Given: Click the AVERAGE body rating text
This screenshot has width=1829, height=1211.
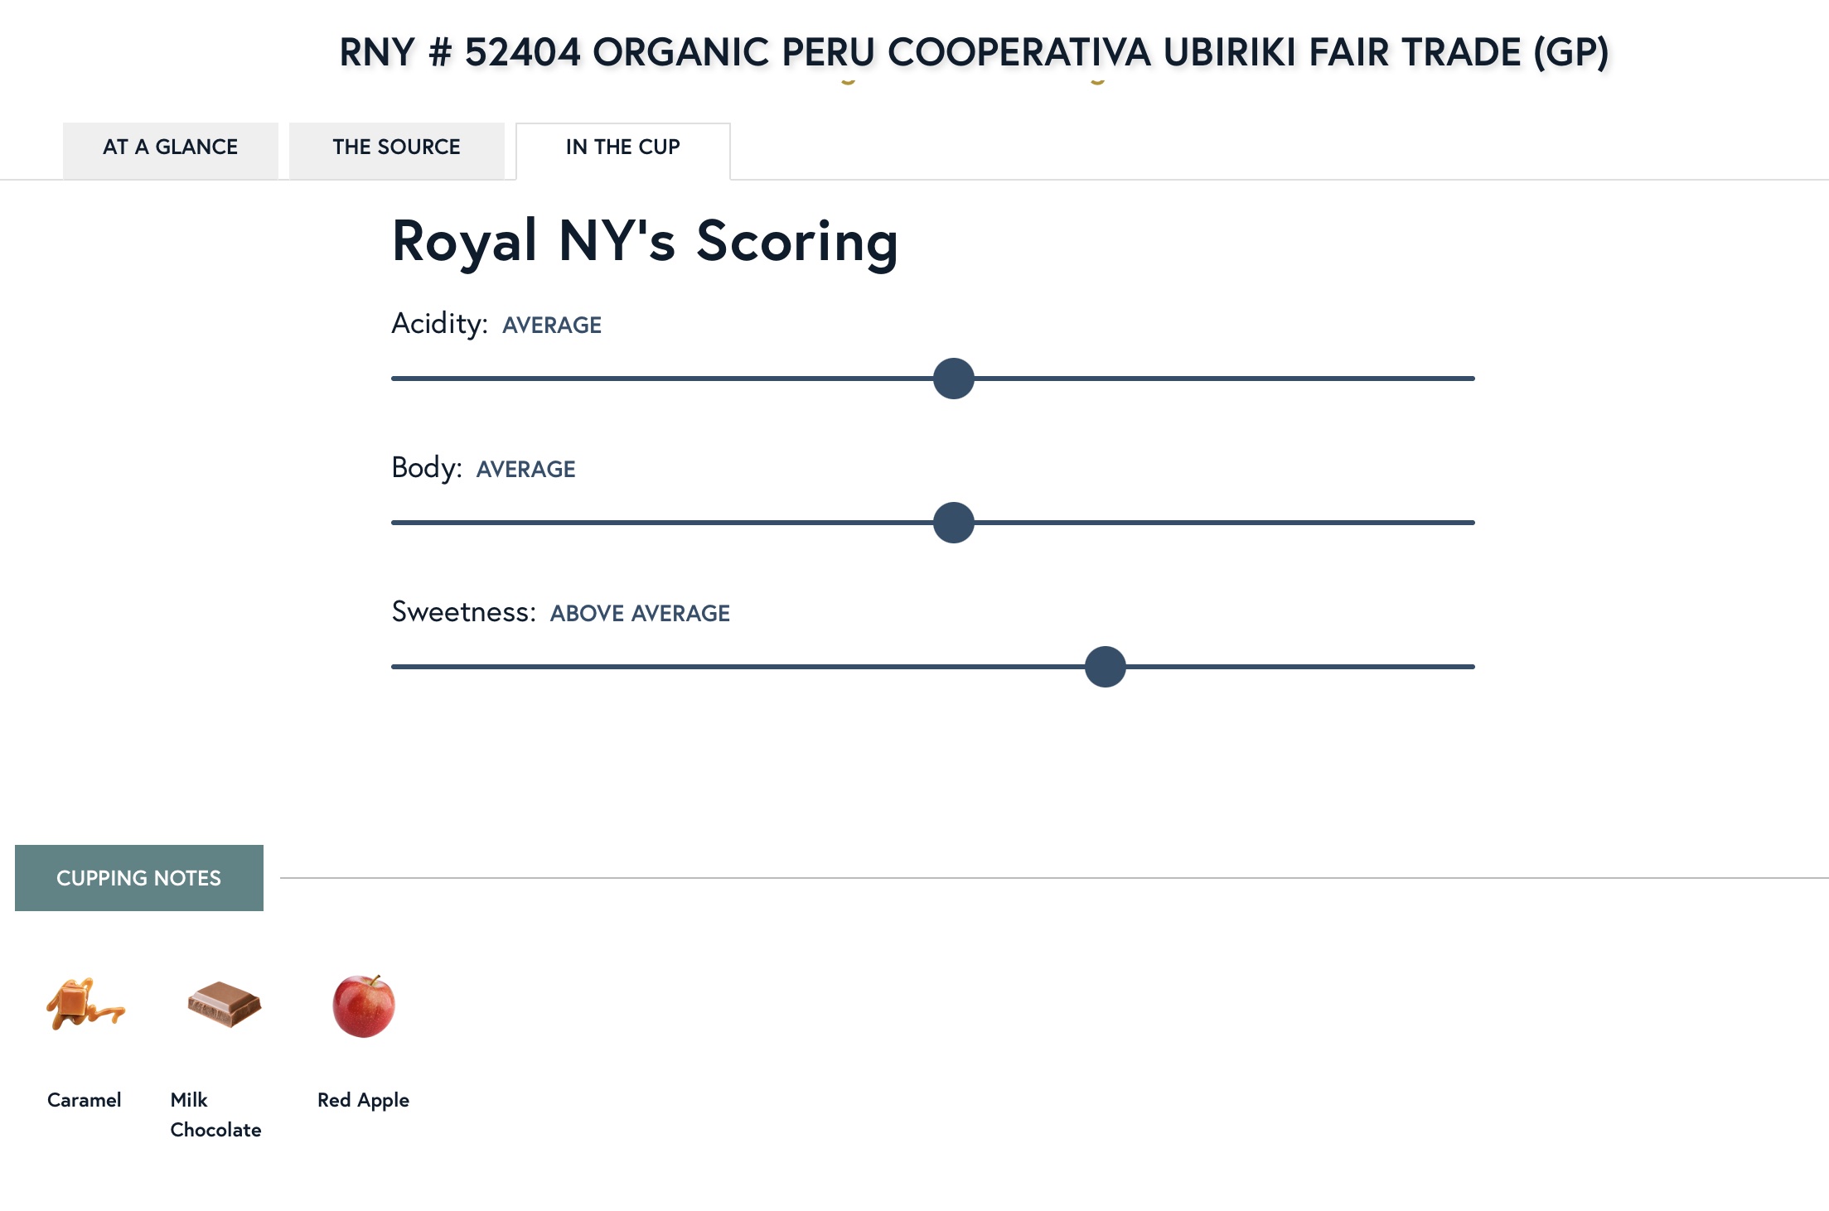Looking at the screenshot, I should tap(525, 470).
